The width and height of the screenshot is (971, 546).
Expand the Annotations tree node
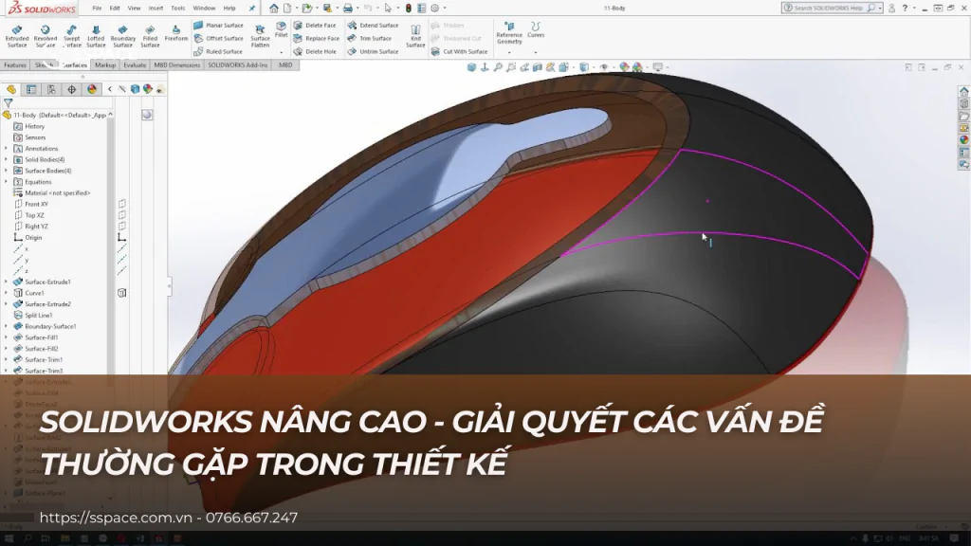coord(7,149)
